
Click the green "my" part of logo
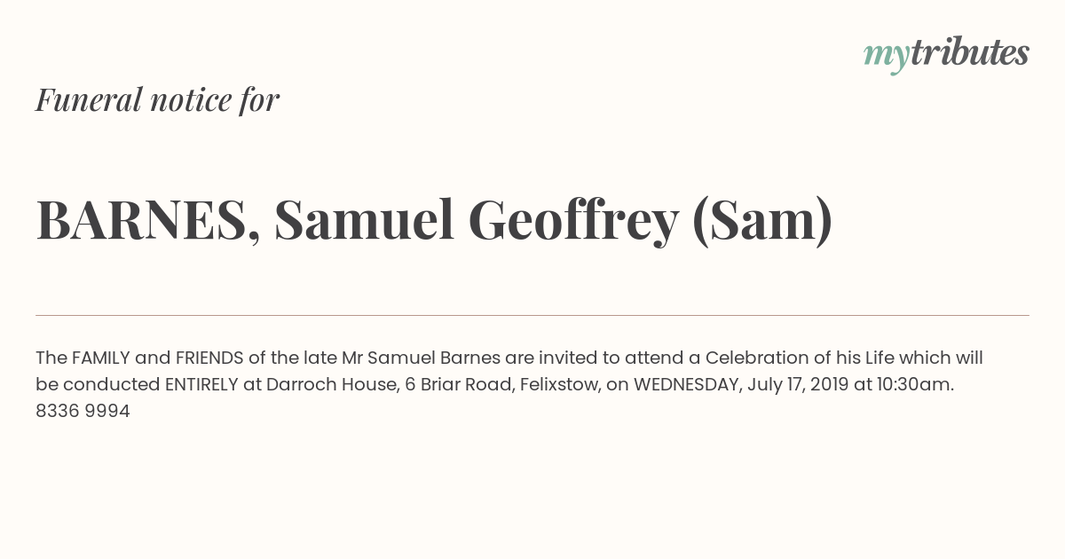(x=887, y=59)
